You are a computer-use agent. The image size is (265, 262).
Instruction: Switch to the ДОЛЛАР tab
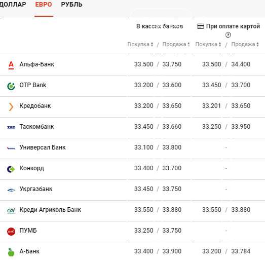point(13,5)
